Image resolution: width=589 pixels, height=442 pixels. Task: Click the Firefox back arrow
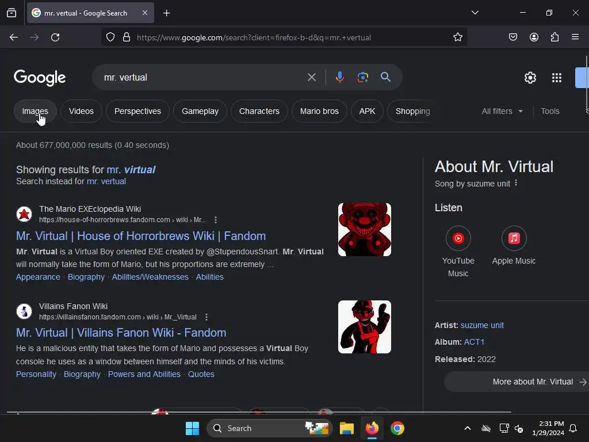[14, 37]
